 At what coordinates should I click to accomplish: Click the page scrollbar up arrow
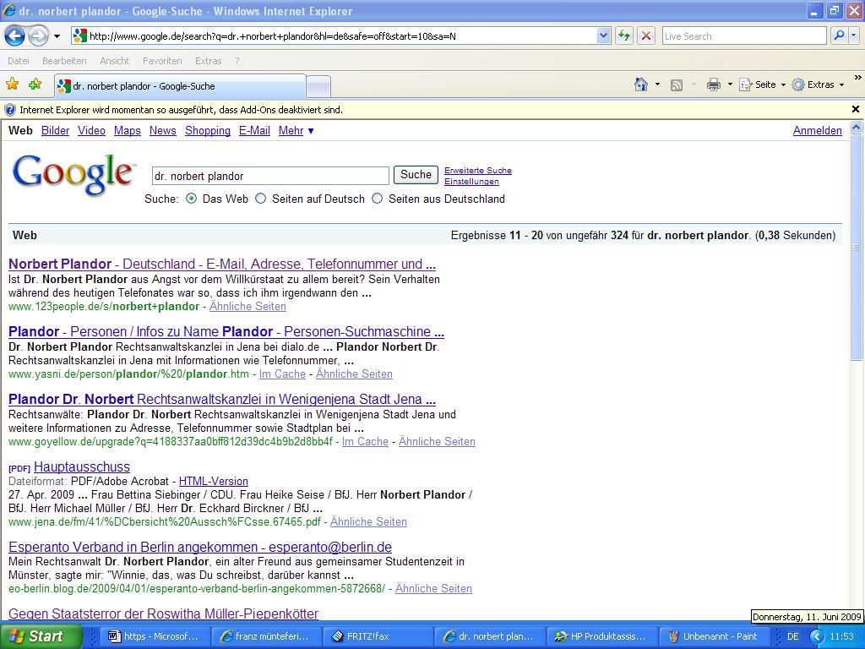click(857, 128)
